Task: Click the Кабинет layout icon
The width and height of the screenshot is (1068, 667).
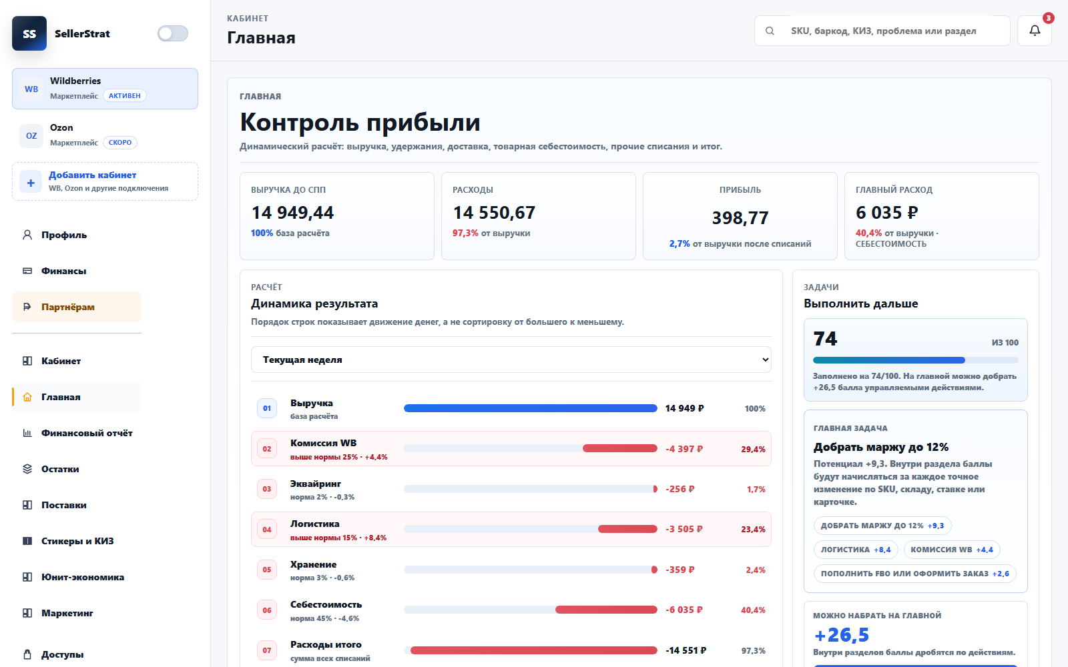Action: tap(27, 361)
